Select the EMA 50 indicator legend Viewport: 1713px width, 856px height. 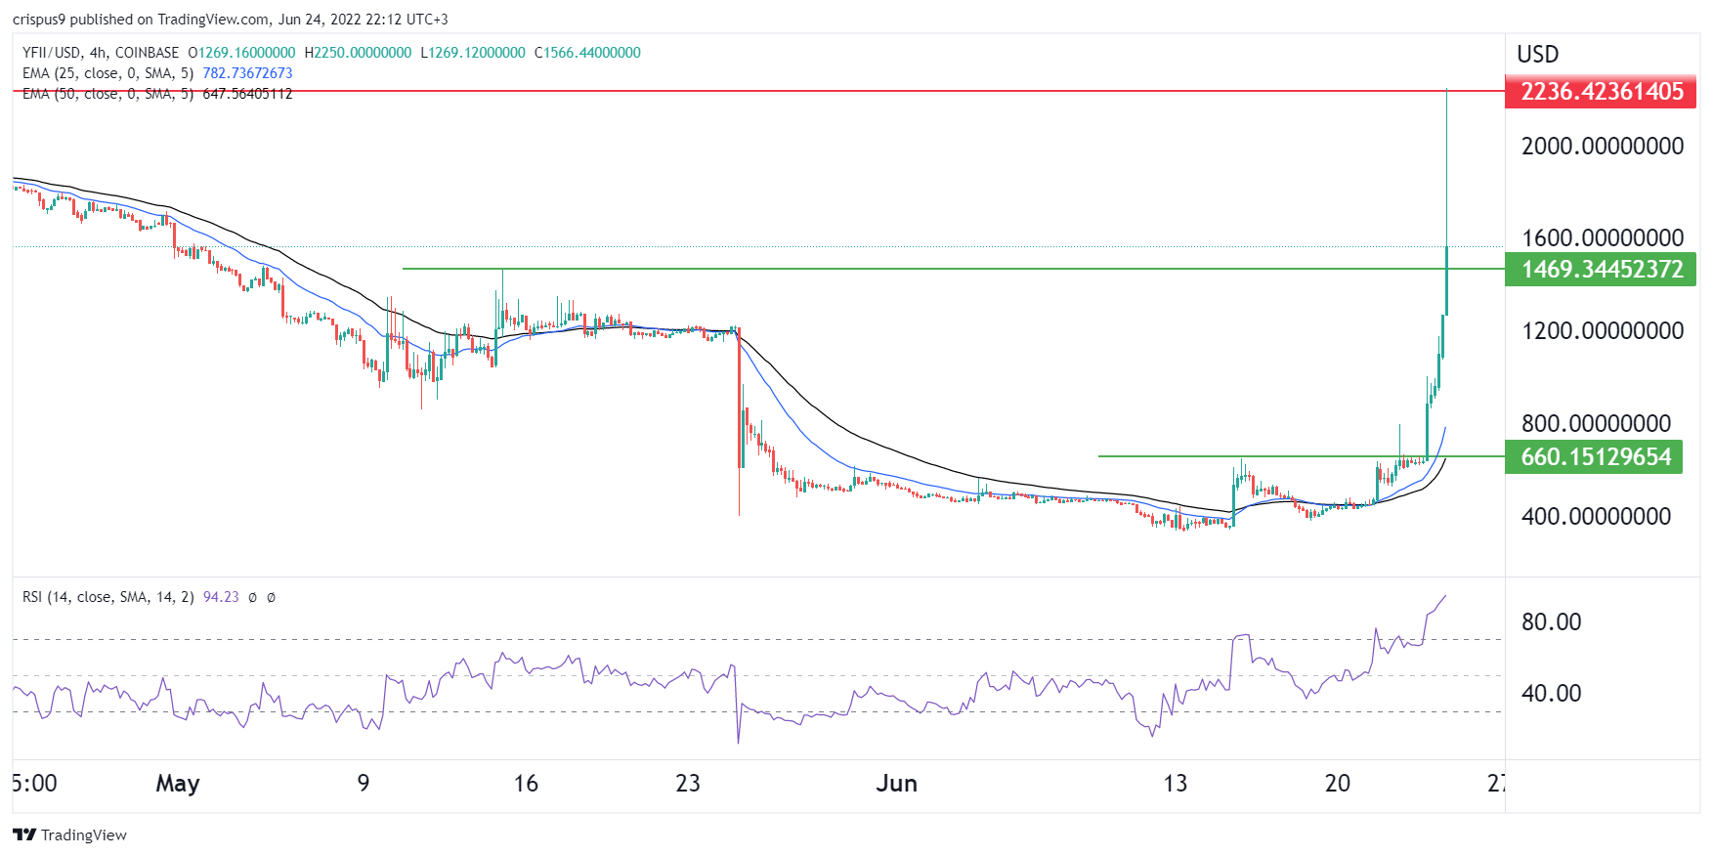[x=107, y=94]
